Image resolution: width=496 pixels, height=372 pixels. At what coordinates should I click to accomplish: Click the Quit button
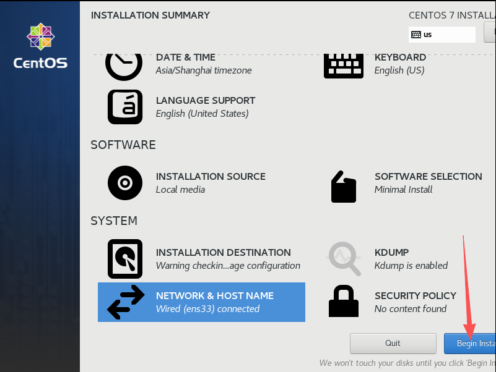393,343
